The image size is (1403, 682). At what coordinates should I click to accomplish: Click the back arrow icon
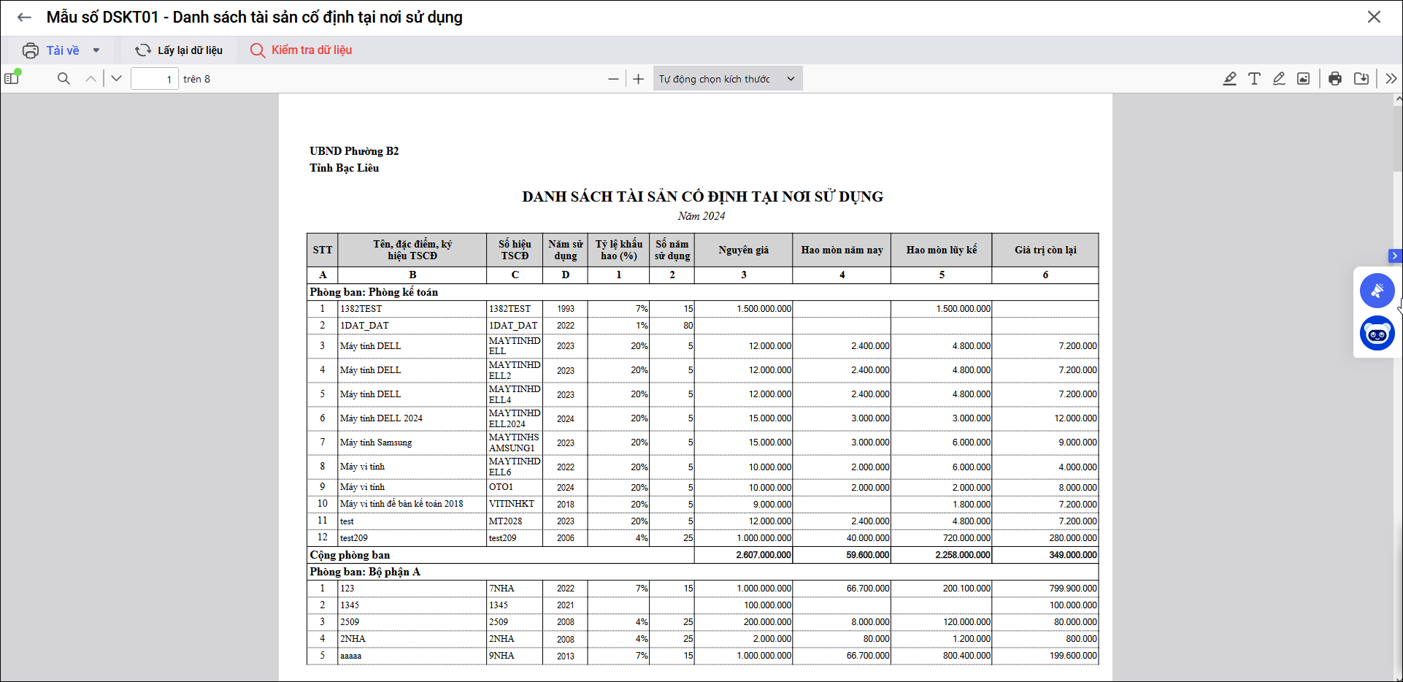pyautogui.click(x=24, y=18)
